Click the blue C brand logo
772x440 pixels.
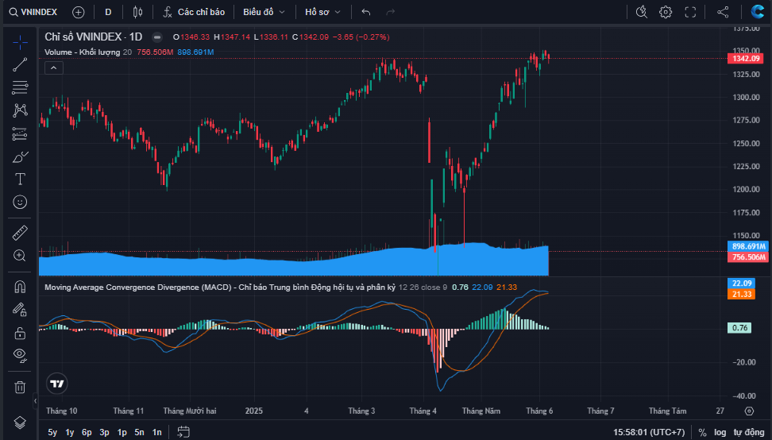757,12
